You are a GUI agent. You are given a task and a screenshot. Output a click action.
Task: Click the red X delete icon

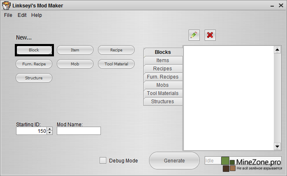pos(210,35)
